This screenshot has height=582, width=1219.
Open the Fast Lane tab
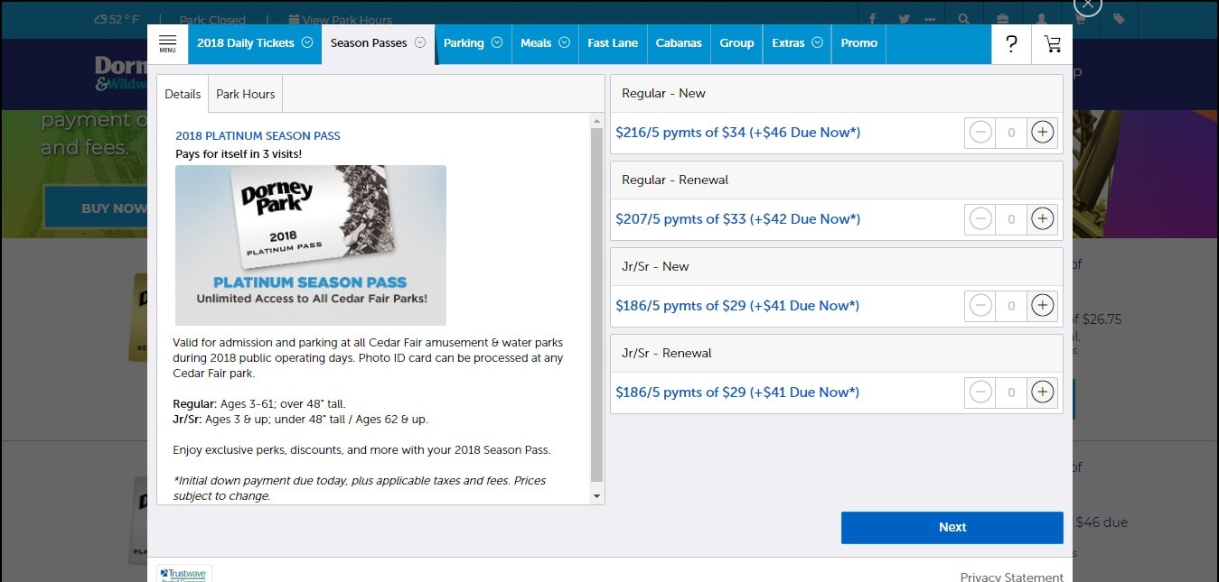(613, 43)
